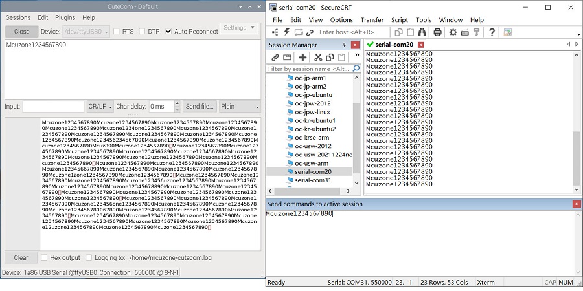The height and width of the screenshot is (291, 583).
Task: Open the CuteCom Edit menu
Action: point(43,17)
